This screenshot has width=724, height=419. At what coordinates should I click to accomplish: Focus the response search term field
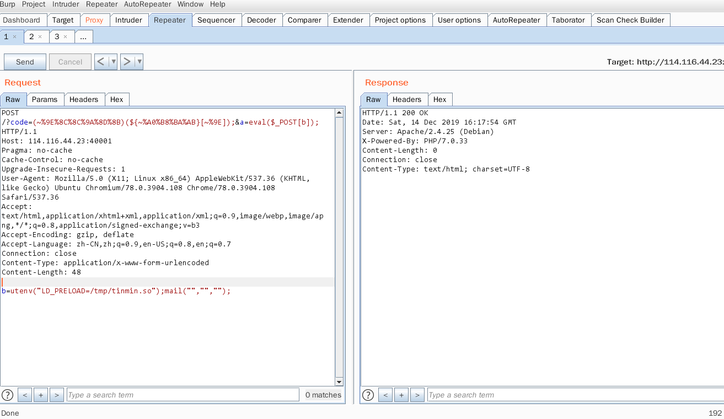coord(575,395)
